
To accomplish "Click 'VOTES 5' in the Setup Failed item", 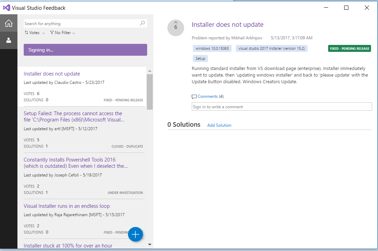I will click(x=32, y=140).
